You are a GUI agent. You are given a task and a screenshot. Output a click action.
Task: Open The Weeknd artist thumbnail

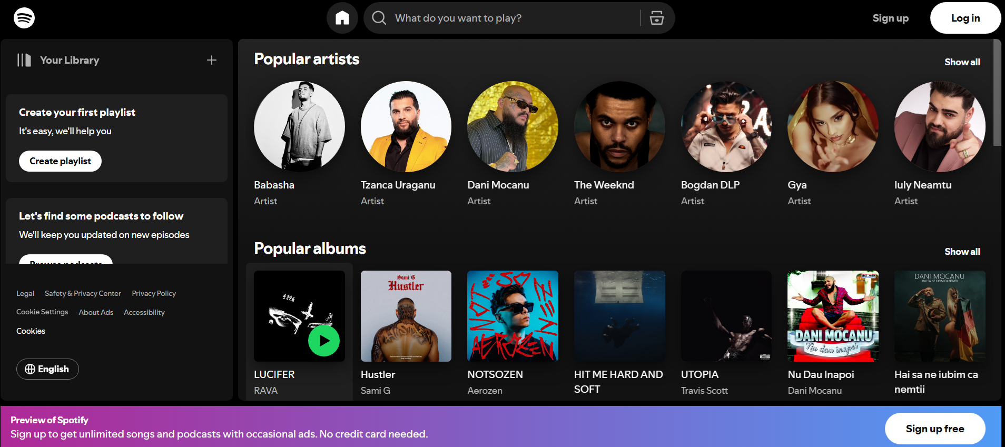coord(619,126)
